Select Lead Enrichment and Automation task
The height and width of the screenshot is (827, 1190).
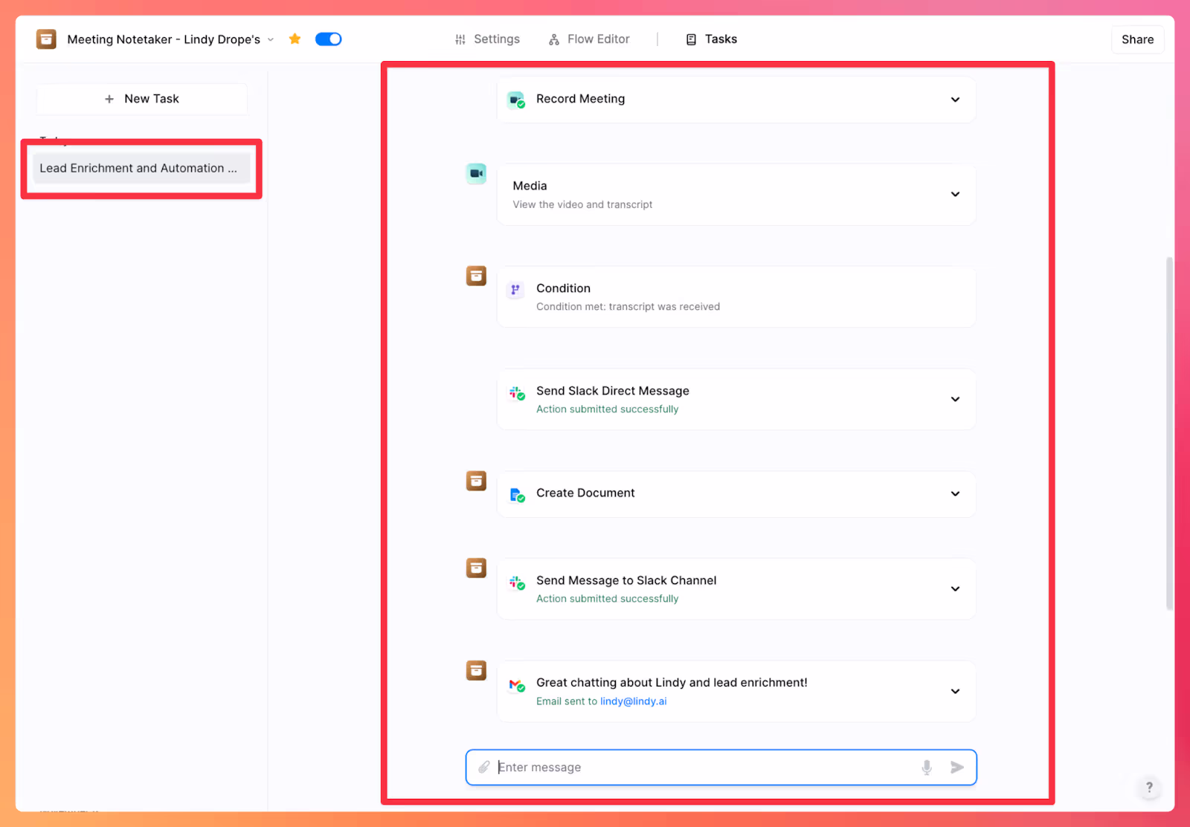coord(141,168)
